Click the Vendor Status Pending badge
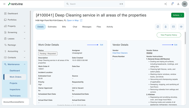The height and width of the screenshot is (108, 189). [x=149, y=53]
